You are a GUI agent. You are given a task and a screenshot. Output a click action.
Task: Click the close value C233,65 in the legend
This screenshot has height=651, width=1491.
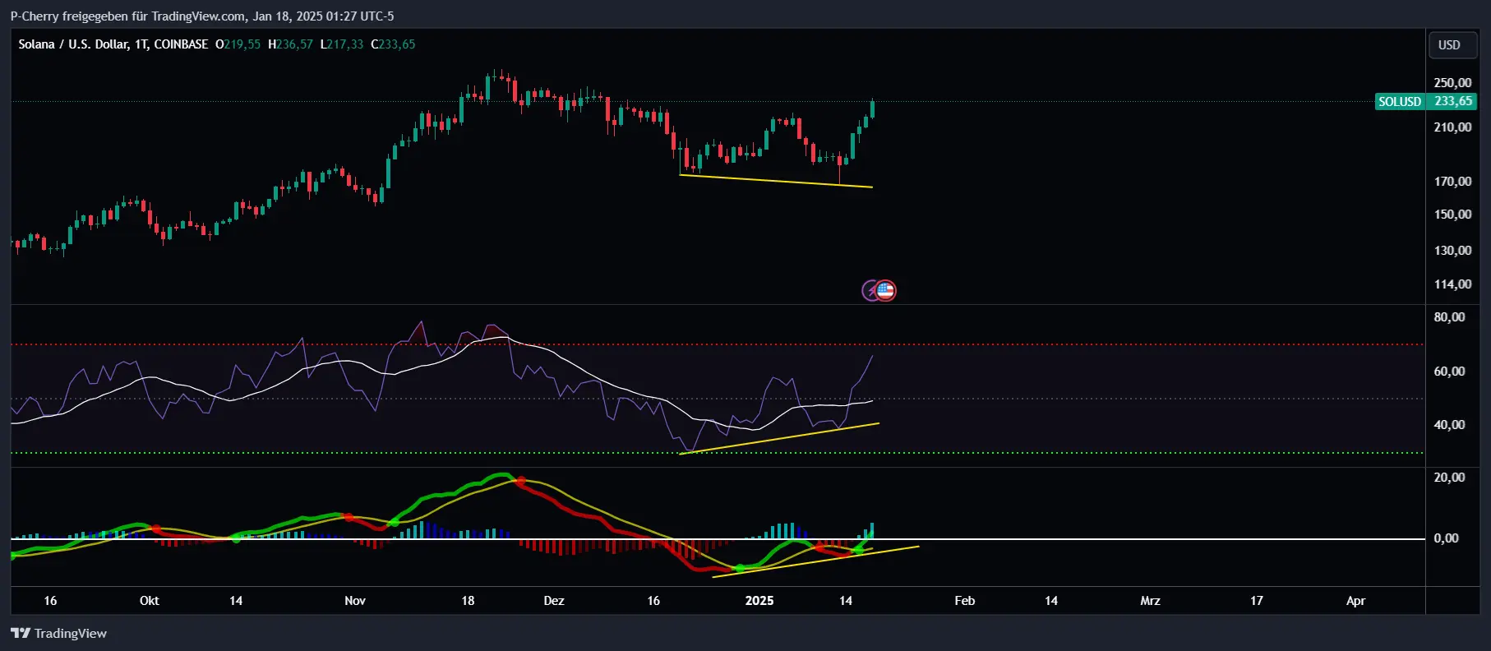pyautogui.click(x=393, y=44)
